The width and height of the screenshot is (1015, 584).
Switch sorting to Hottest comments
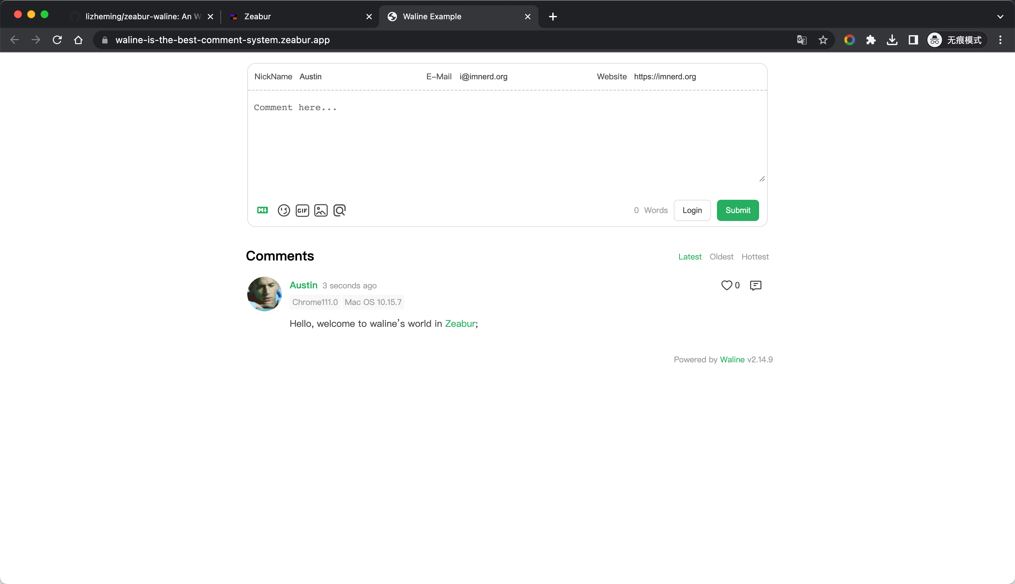pyautogui.click(x=755, y=256)
